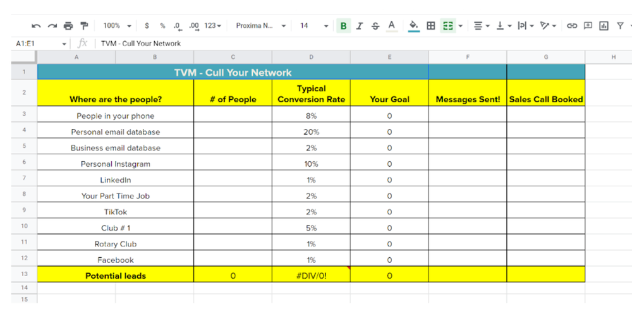
Task: Click 'Personal email database' cell
Action: 116,131
